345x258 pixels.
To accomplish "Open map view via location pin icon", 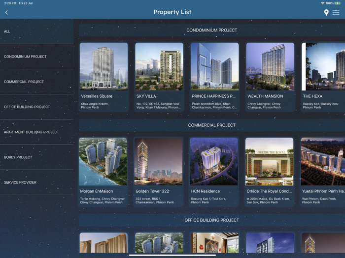I will [x=326, y=12].
